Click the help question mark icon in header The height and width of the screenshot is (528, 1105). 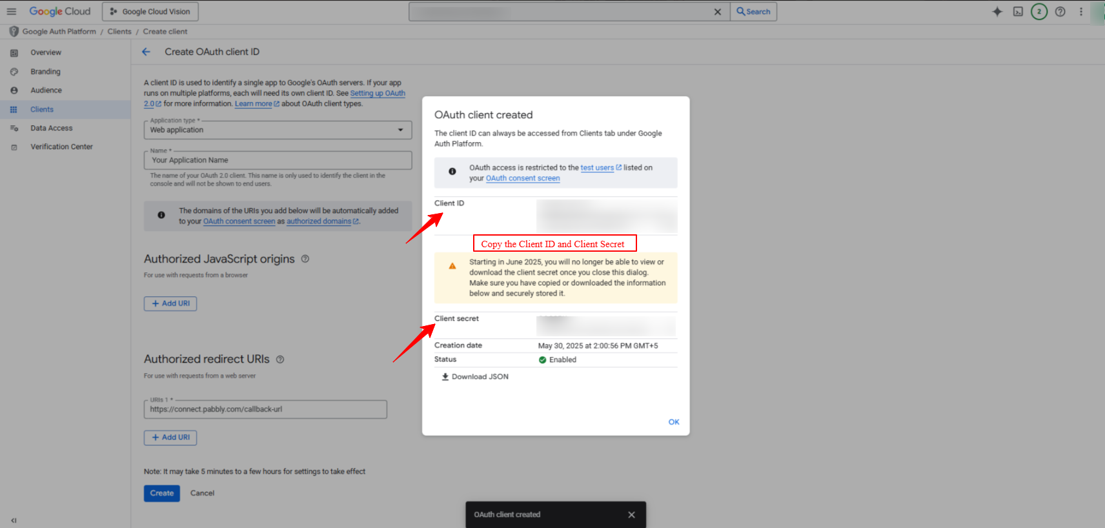(1060, 12)
